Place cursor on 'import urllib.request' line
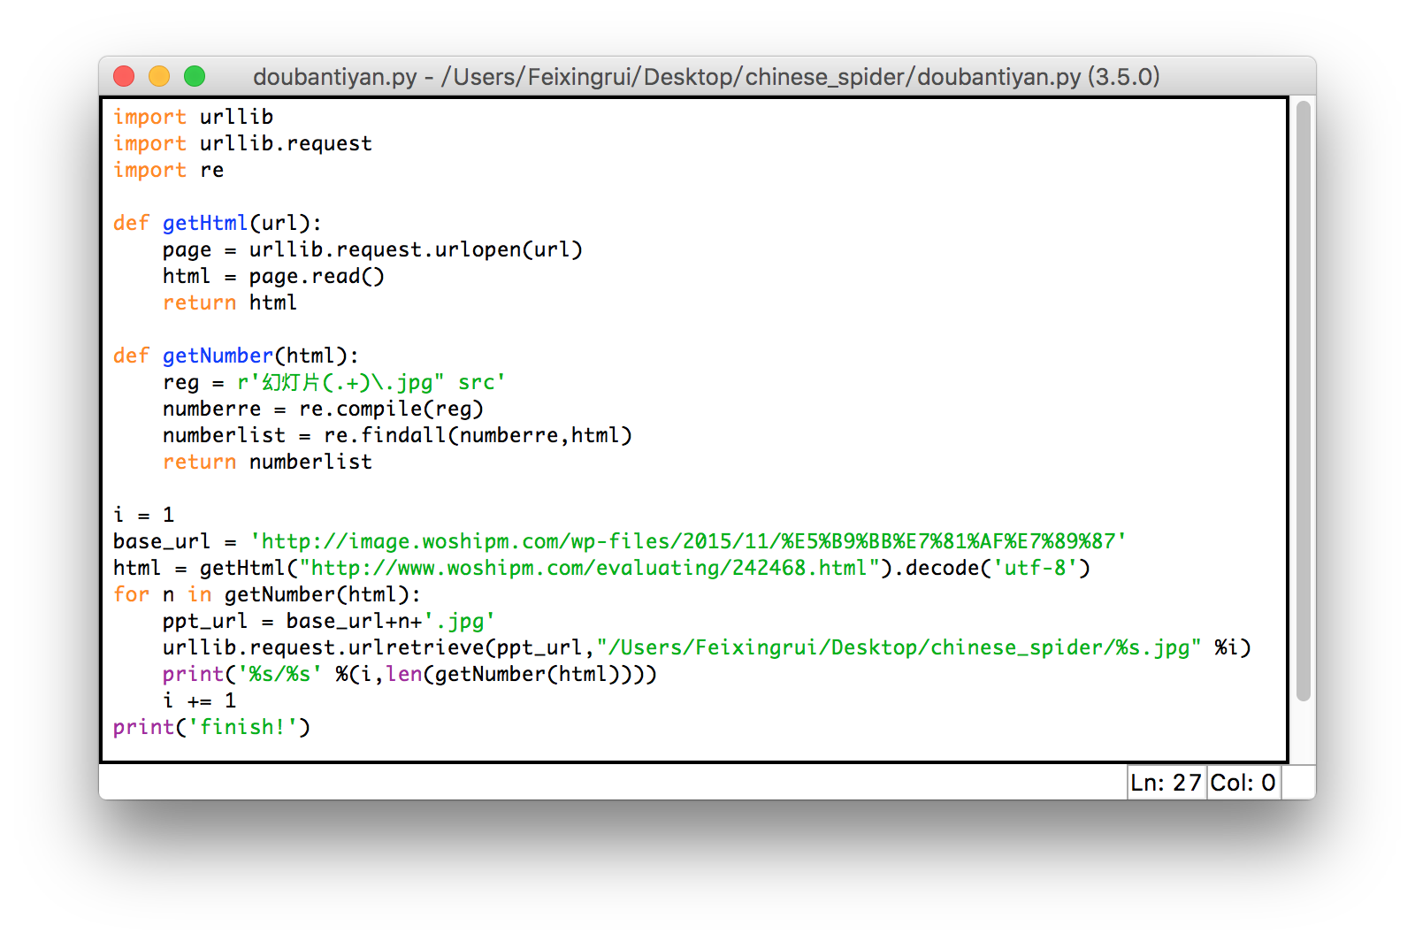Screen dimensions: 1415x941 click(x=242, y=143)
